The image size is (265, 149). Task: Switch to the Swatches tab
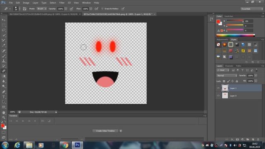tap(229, 16)
